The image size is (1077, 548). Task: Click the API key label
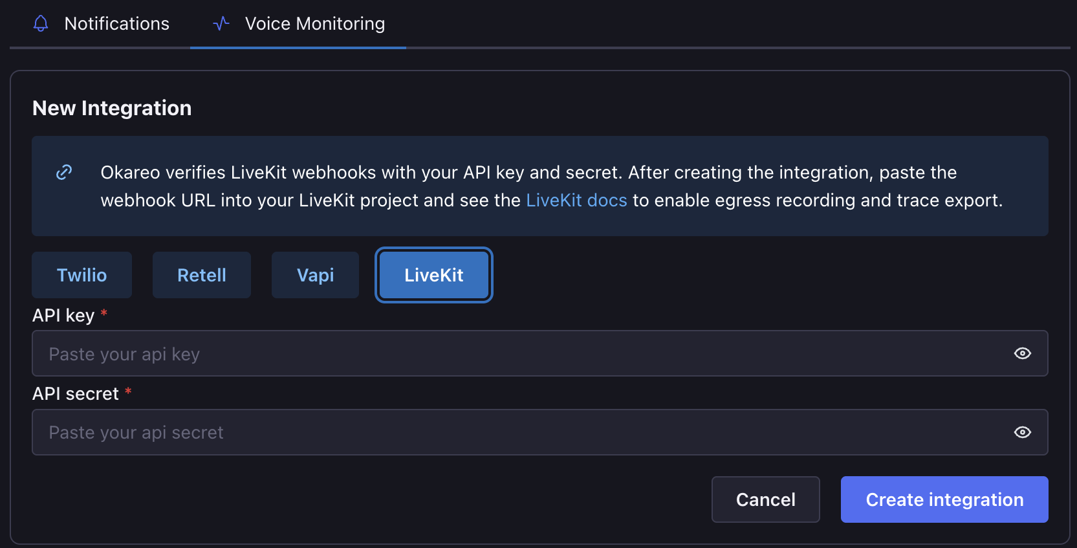pos(63,316)
